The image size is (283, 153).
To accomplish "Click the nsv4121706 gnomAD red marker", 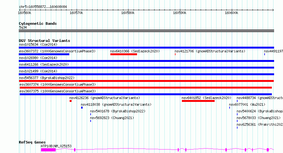I will (x=175, y=54).
